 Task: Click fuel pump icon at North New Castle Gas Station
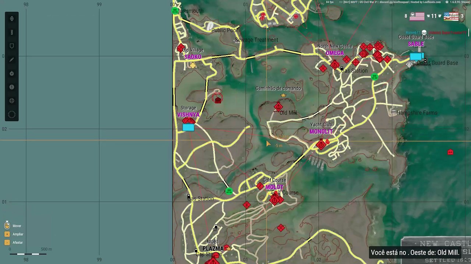pos(342,68)
